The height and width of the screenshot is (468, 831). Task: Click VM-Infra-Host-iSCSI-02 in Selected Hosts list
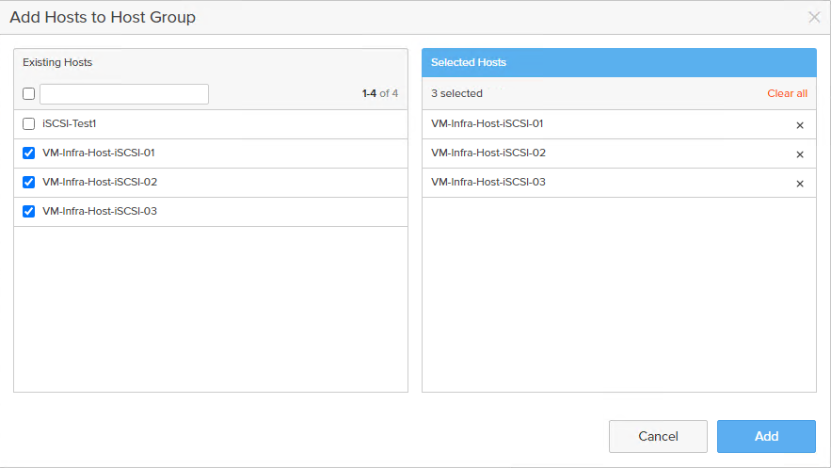(488, 153)
